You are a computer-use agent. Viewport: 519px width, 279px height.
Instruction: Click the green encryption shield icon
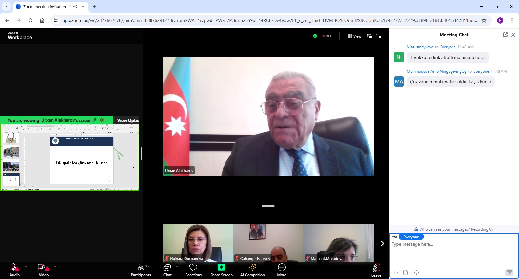tap(315, 36)
